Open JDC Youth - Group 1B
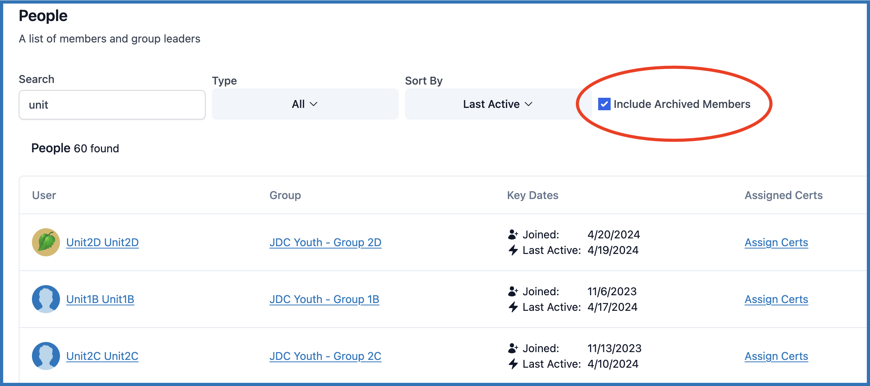The height and width of the screenshot is (386, 870). pos(324,299)
